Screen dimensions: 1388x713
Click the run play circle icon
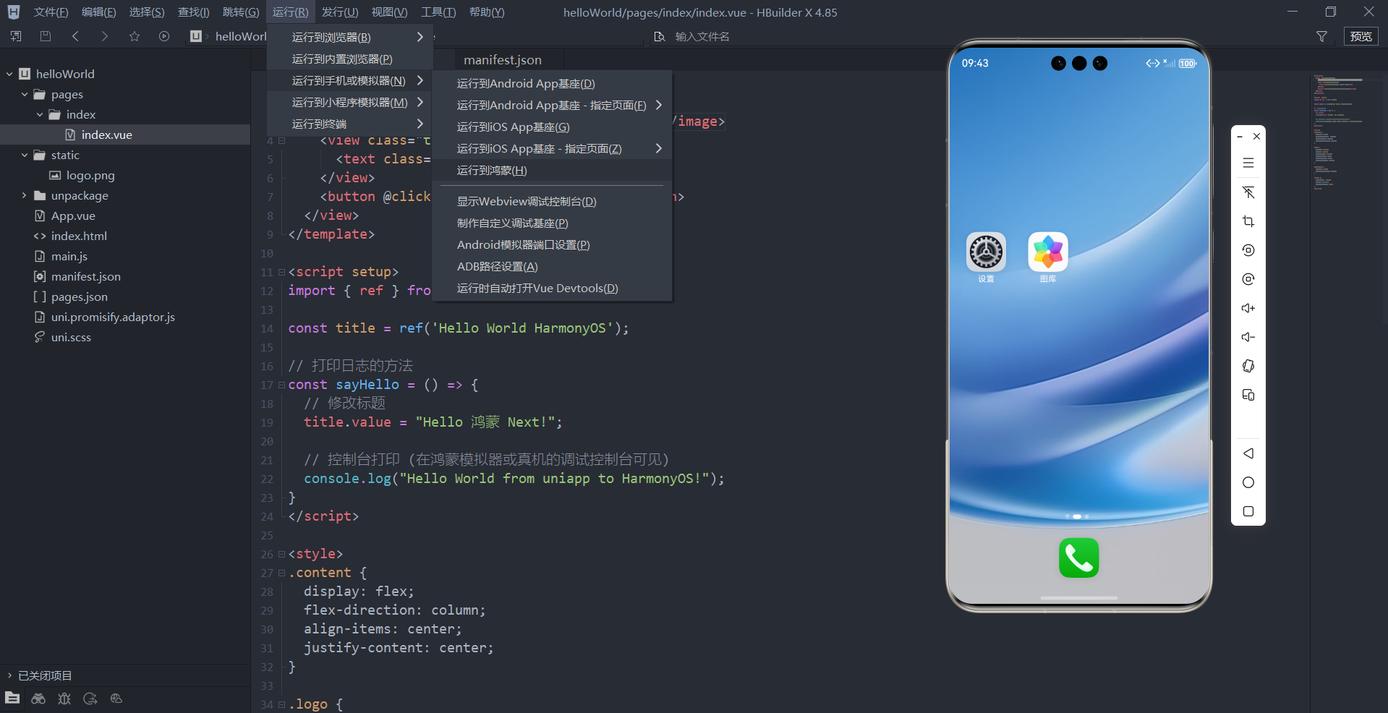pos(164,36)
